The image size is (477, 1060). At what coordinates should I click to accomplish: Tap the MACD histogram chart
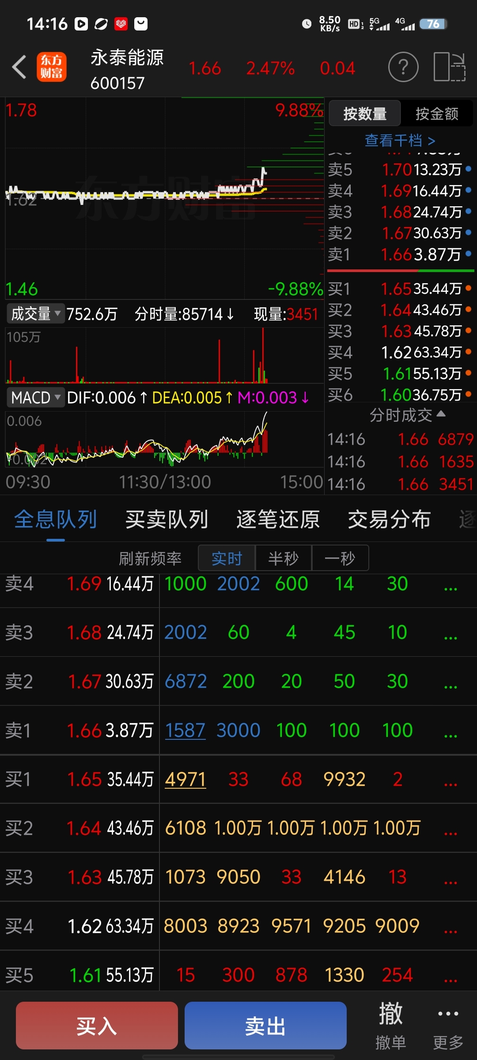click(x=164, y=439)
